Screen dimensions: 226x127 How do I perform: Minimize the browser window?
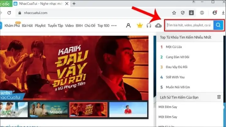202,2
